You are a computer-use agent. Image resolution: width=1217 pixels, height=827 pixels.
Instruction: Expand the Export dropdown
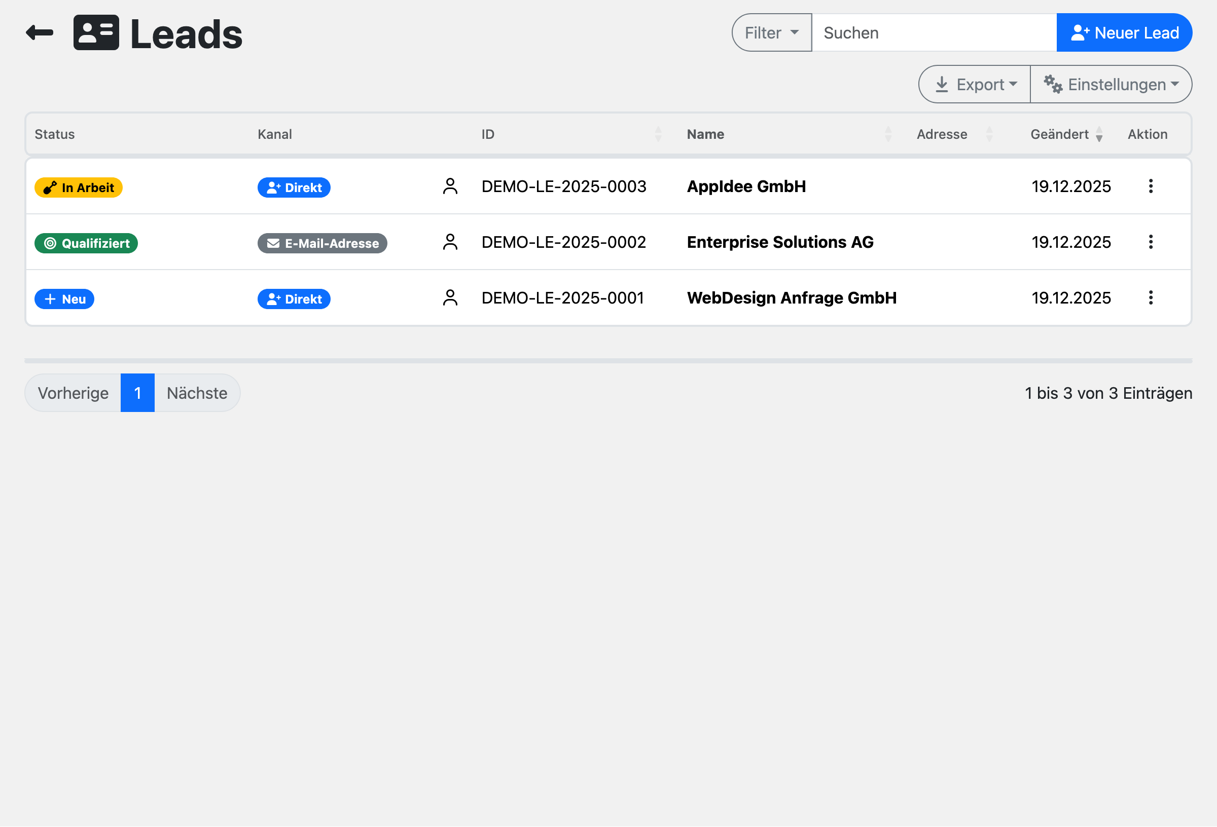(975, 84)
